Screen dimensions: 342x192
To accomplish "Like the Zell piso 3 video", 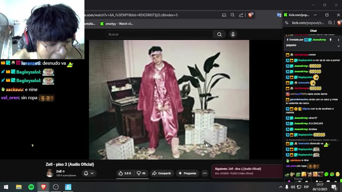I will point(125,173).
